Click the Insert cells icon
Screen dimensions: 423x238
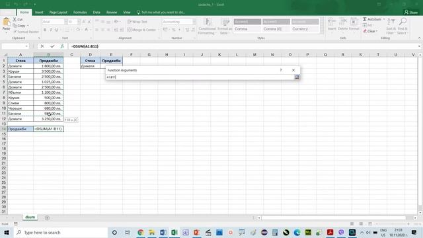(332, 24)
